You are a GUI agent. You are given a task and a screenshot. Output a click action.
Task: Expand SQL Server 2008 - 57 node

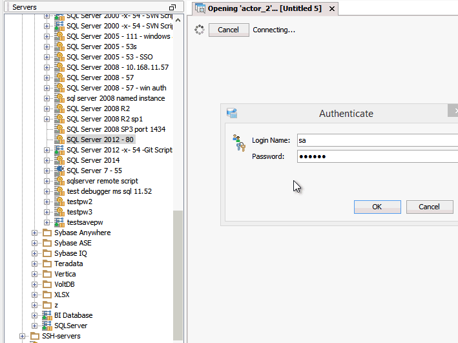pos(47,78)
